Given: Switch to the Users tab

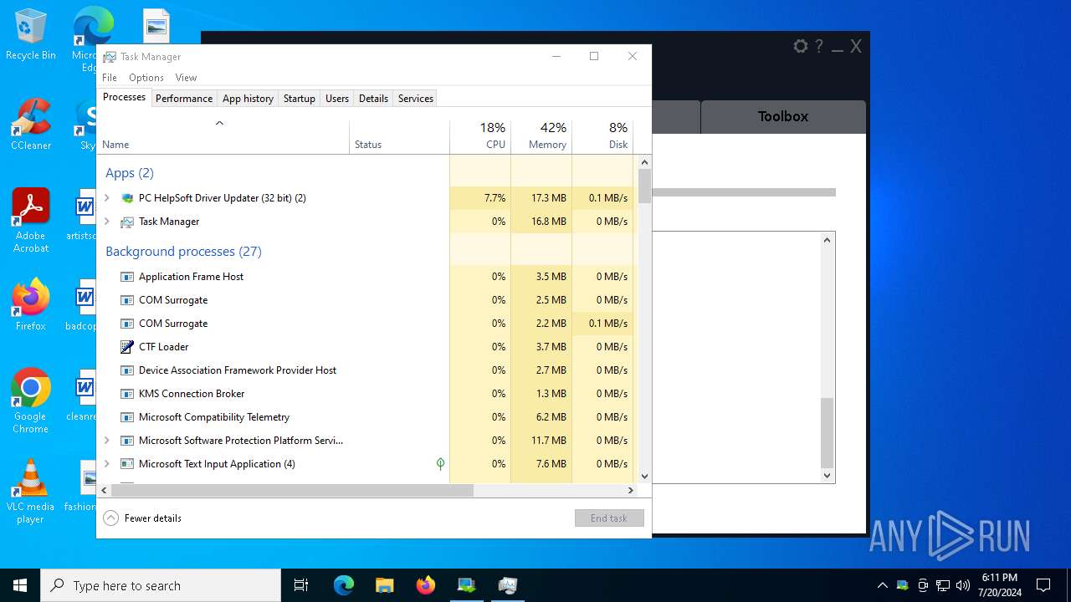Looking at the screenshot, I should pos(337,99).
